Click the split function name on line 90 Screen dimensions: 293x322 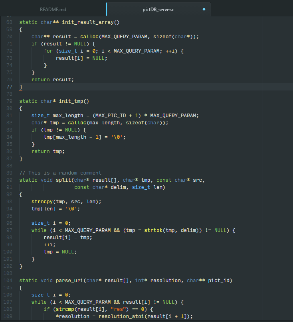[x=63, y=180]
